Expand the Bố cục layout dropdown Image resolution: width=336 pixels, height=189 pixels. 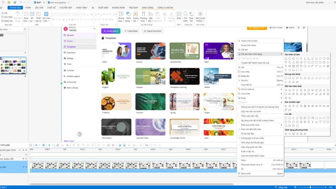[34, 20]
